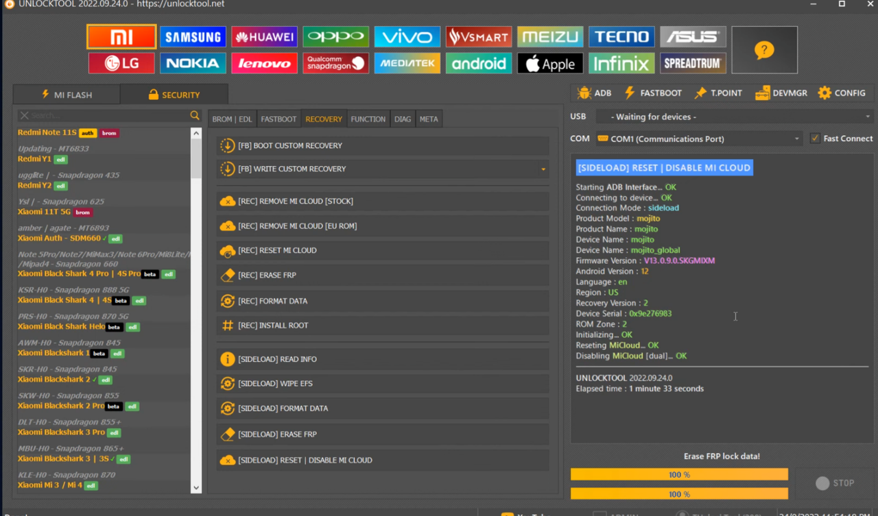
Task: Open the ADB tool
Action: pyautogui.click(x=595, y=93)
